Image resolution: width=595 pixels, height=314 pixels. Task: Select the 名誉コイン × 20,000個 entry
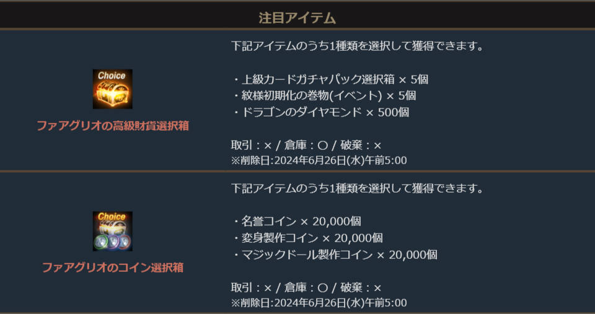coord(297,221)
